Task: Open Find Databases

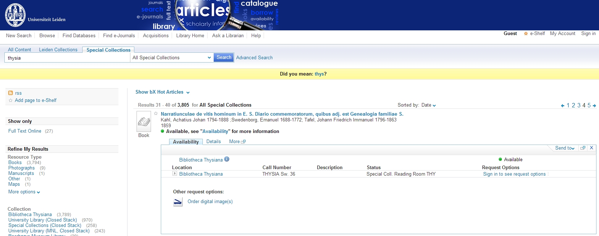Action: pos(79,35)
